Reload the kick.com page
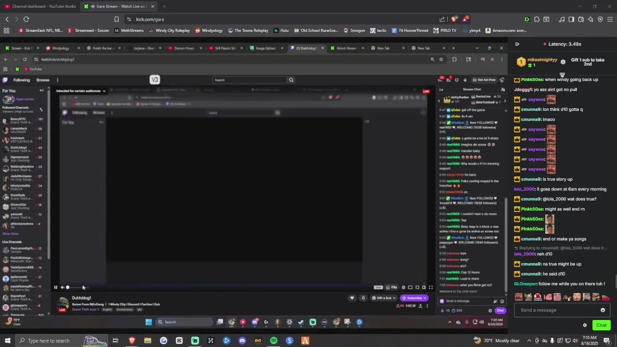 26,19
